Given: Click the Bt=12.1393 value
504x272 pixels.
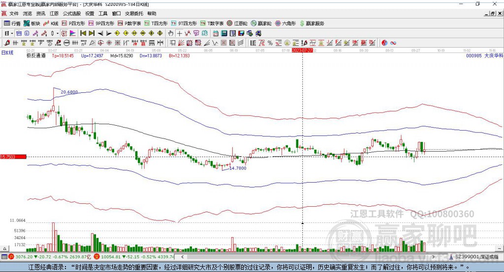Looking at the screenshot, I should tap(179, 55).
